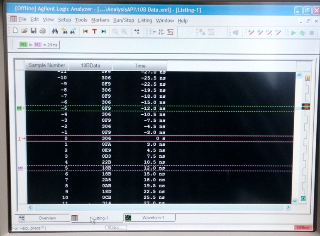This screenshot has width=320, height=236.
Task: Open the Setup menu
Action: (64, 20)
